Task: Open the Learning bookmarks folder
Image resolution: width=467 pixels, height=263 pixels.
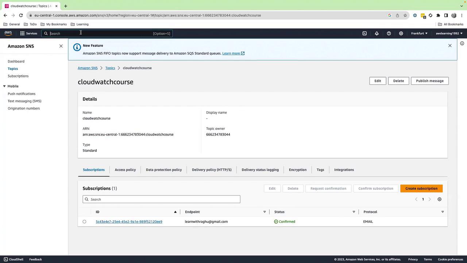Action: point(80,24)
